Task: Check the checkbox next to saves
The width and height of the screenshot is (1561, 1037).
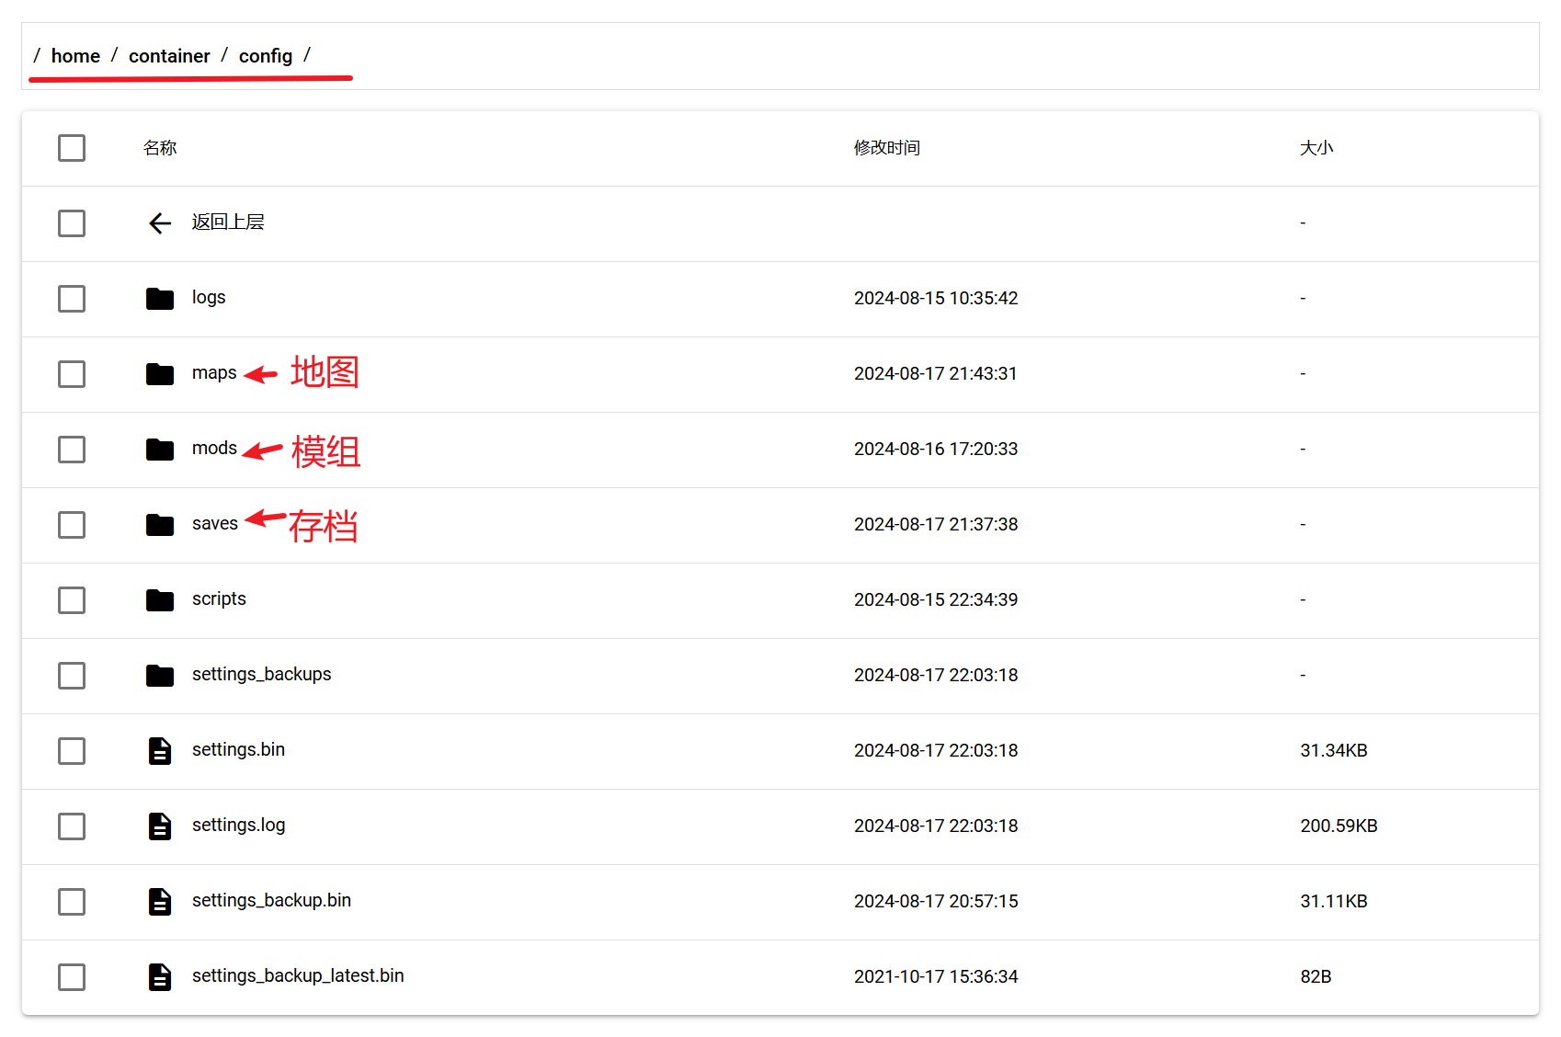Action: pos(72,524)
